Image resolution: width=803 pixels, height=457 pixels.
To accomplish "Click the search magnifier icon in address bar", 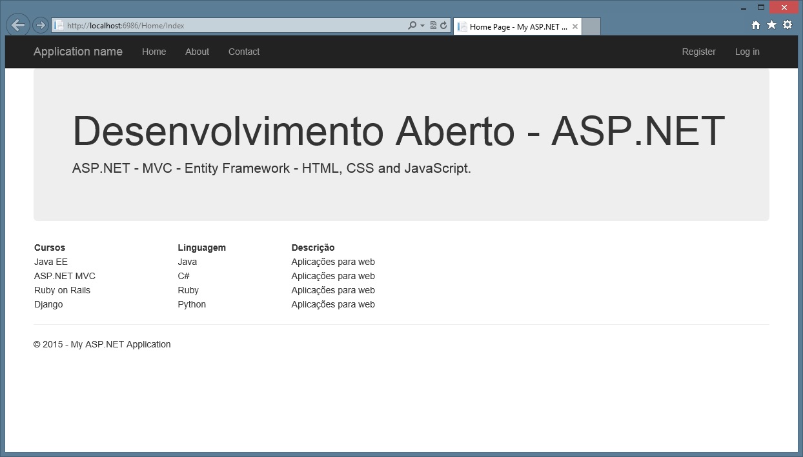I will click(x=412, y=26).
